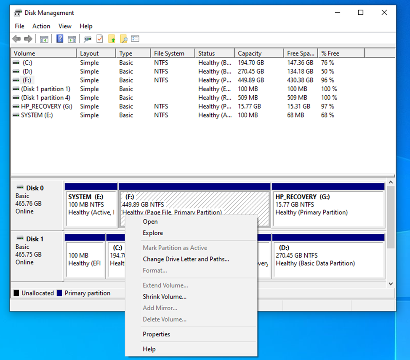Click Show/Hide Console Tree icon
The width and height of the screenshot is (410, 360).
tap(44, 39)
